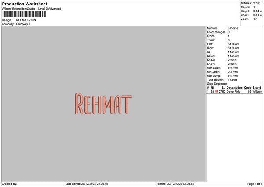264x187 pixels.
Task: Click the Machine value Janome
Action: pyautogui.click(x=233, y=28)
